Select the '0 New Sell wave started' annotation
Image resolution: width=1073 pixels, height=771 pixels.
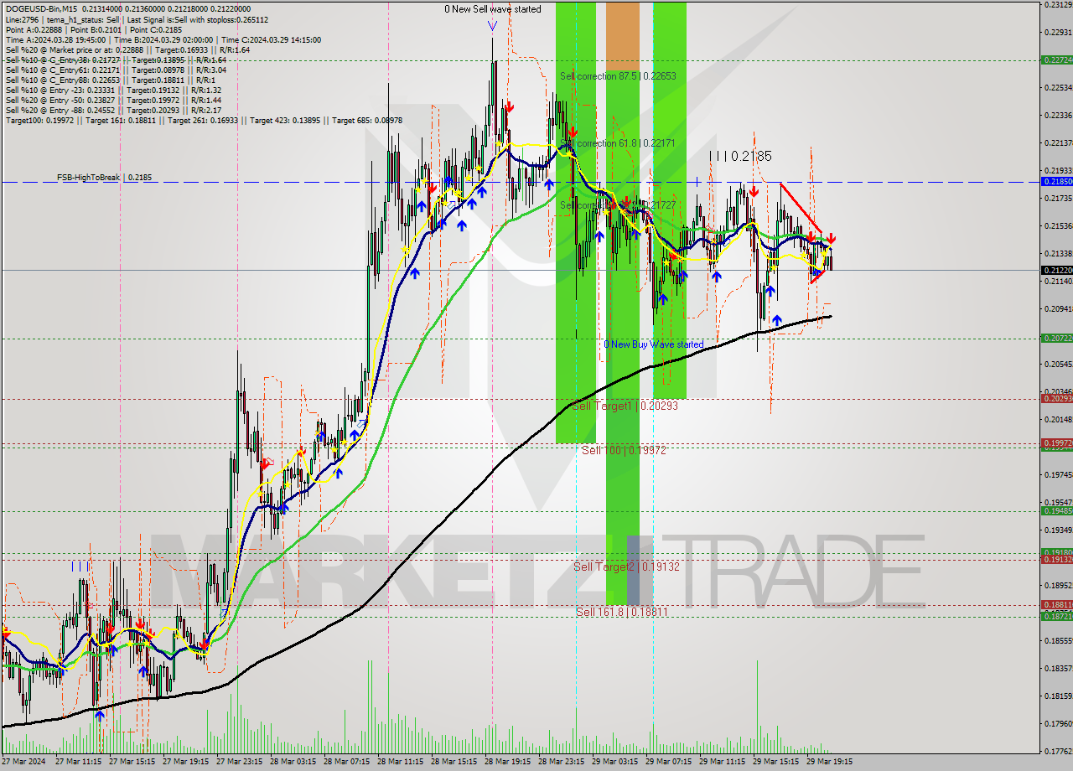click(x=493, y=9)
